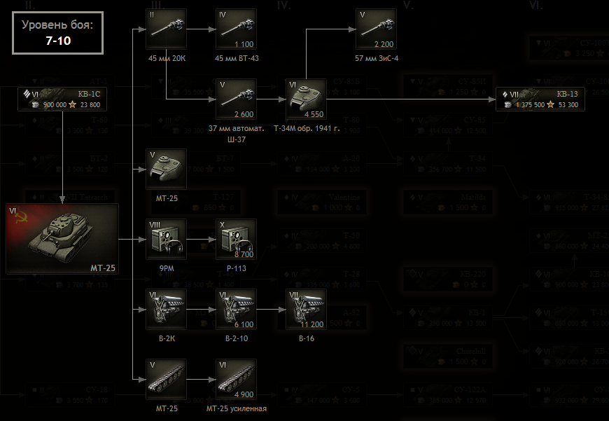This screenshot has height=421, width=609.
Task: Select the dimmed Т-50 tank node
Action: [x=321, y=241]
